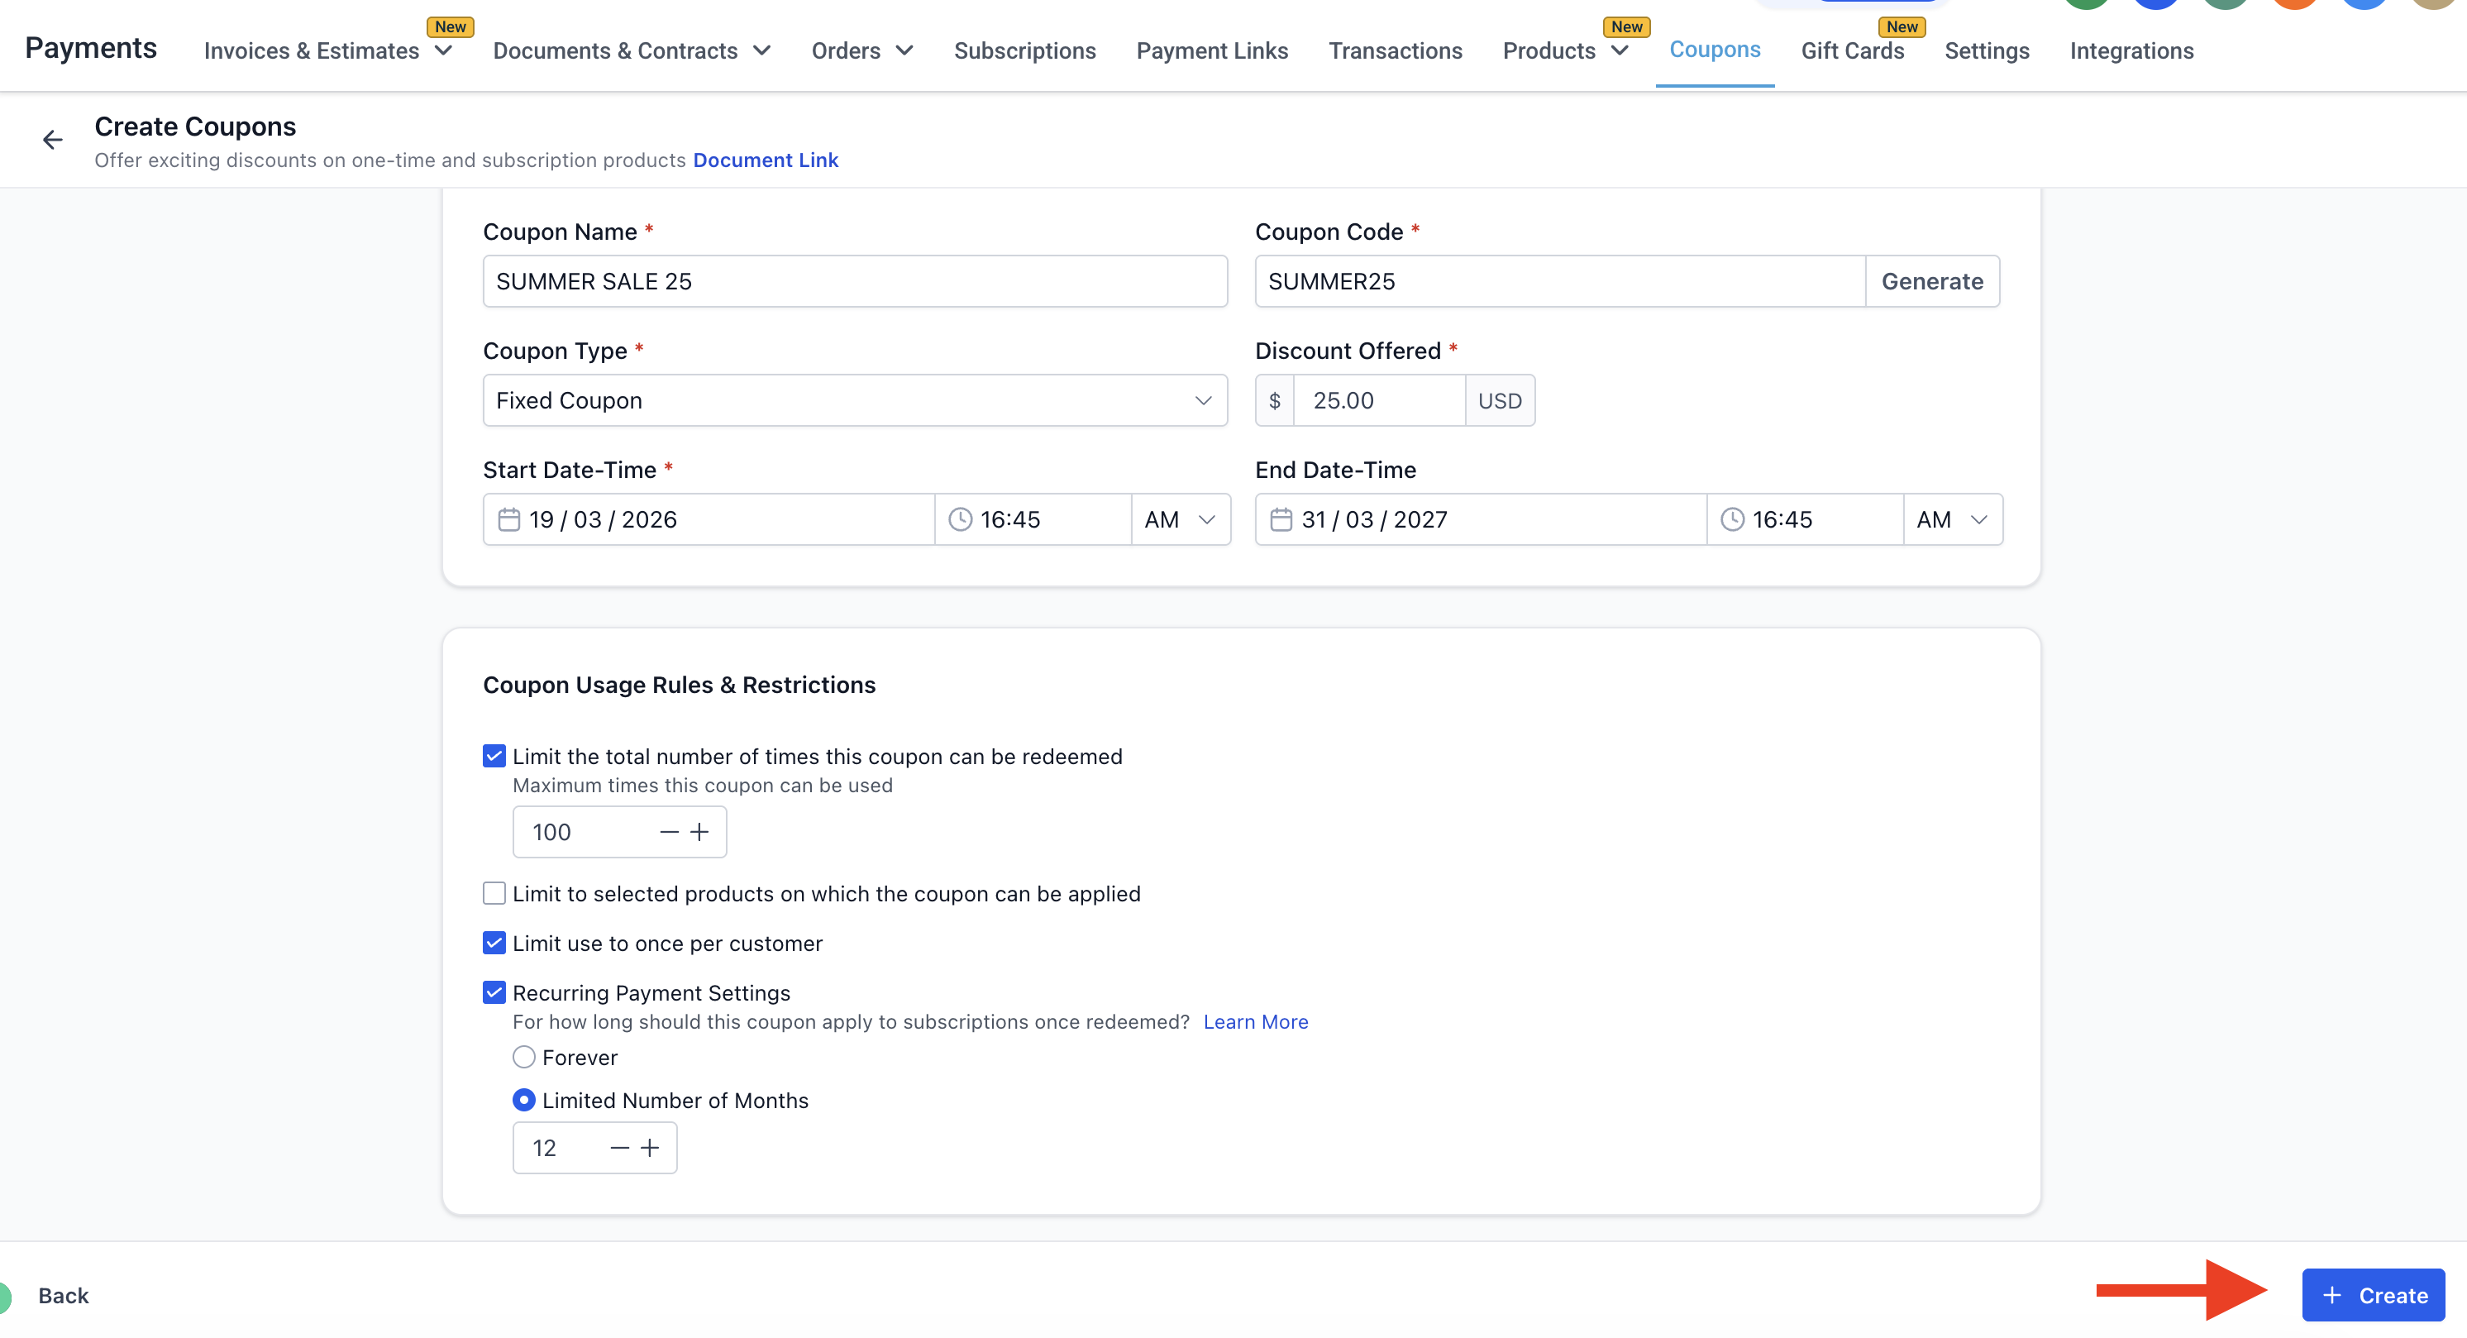The image size is (2467, 1338).
Task: Click the start date calendar icon
Action: pyautogui.click(x=508, y=519)
